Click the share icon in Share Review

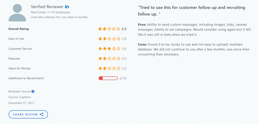[x=42, y=114]
